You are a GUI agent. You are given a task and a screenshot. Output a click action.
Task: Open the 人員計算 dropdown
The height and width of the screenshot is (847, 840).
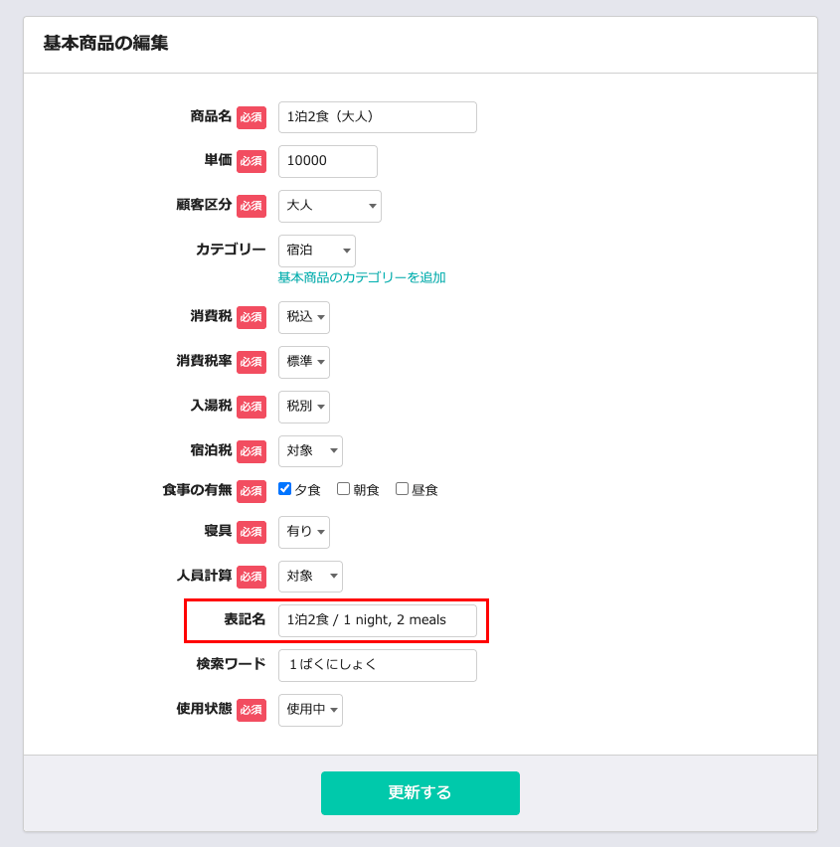point(310,577)
